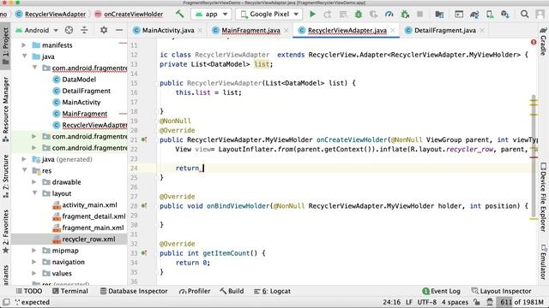
Task: Open activity_main.xml layout file
Action: click(x=89, y=205)
